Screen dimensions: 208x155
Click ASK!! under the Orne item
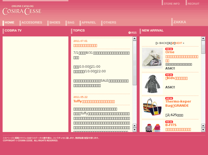coord(170,68)
